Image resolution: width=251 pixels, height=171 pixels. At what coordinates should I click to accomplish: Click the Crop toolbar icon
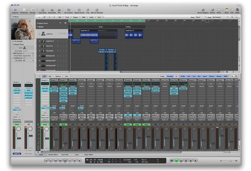pos(88,11)
